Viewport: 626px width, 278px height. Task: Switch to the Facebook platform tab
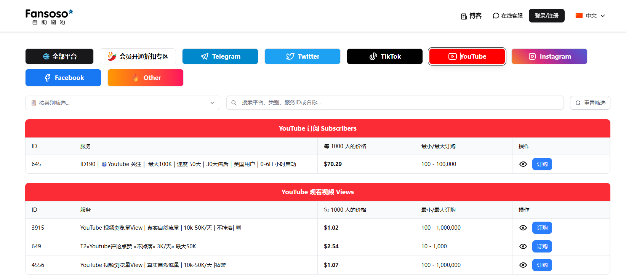click(x=63, y=78)
